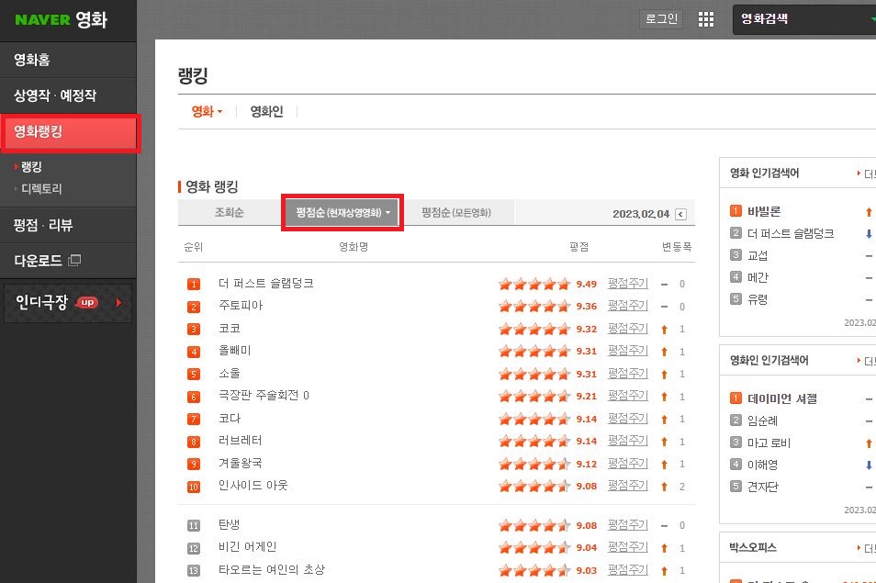Open movie 코코
876x583 pixels.
[229, 329]
